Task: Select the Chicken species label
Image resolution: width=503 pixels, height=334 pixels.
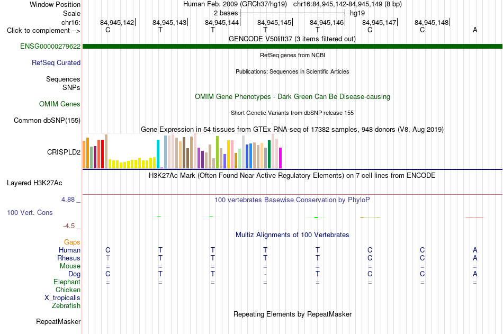Action: click(x=68, y=290)
